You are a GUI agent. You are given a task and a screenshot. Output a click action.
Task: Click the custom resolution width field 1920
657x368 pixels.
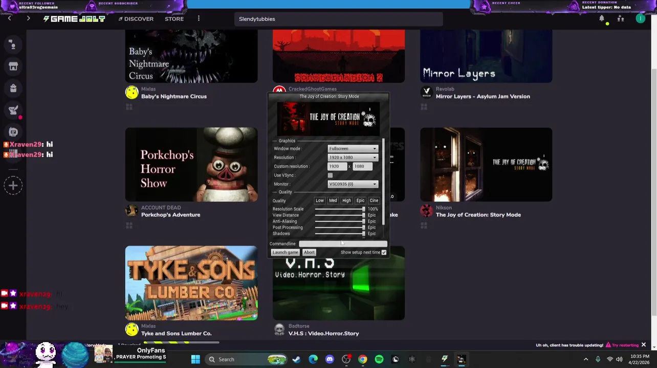pos(337,166)
